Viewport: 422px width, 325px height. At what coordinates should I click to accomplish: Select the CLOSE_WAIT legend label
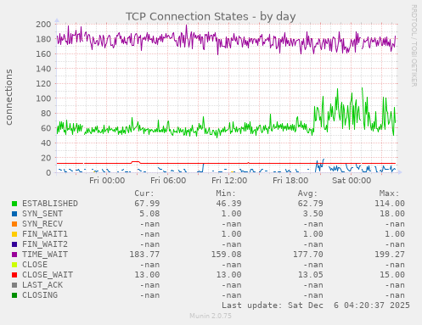(x=48, y=275)
